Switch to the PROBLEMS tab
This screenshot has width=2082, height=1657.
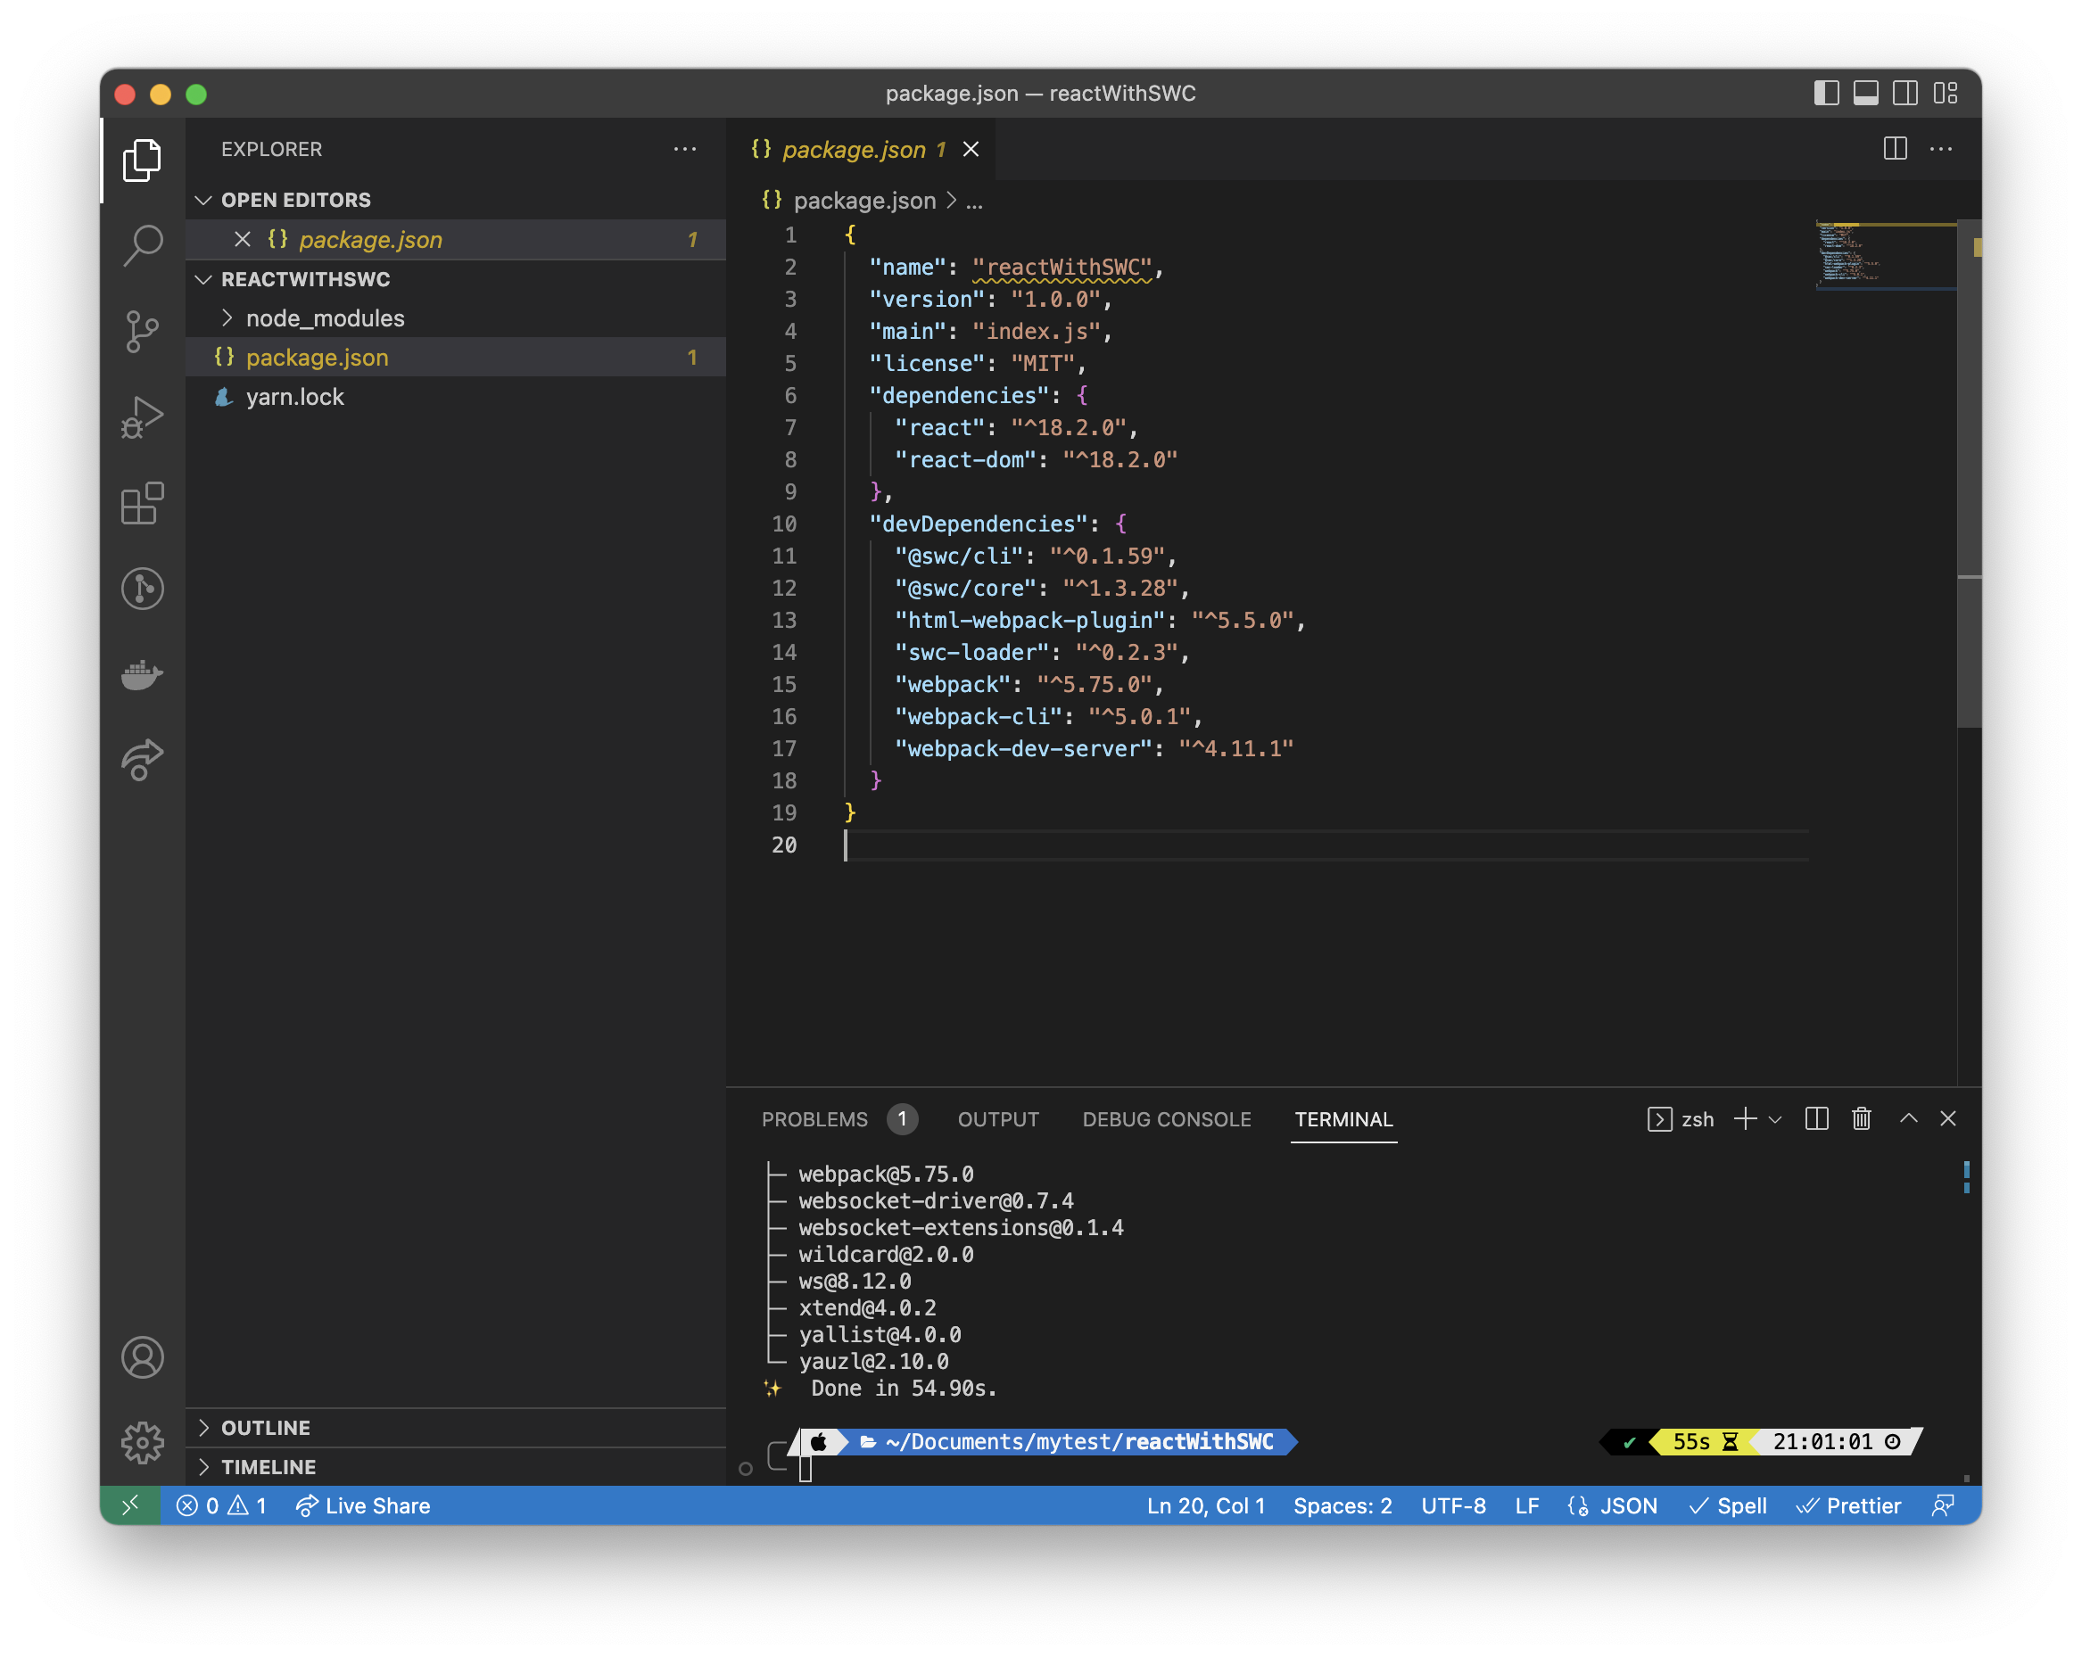point(814,1119)
